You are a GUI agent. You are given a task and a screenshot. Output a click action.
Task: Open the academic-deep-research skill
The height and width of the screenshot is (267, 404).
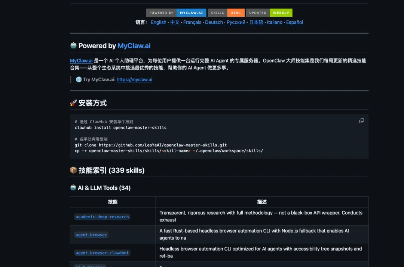pos(102,217)
